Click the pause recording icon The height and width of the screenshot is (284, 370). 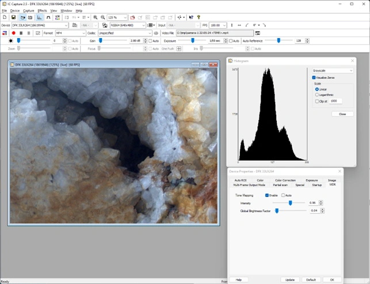[x=21, y=33]
